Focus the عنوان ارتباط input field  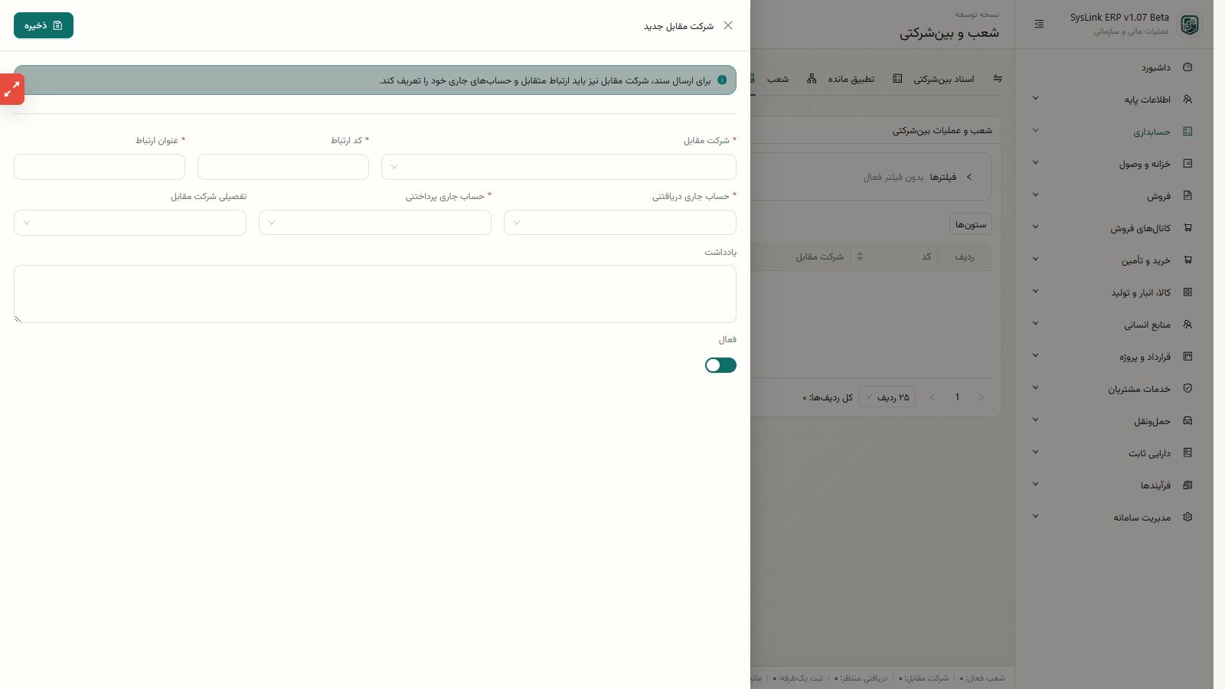[100, 167]
